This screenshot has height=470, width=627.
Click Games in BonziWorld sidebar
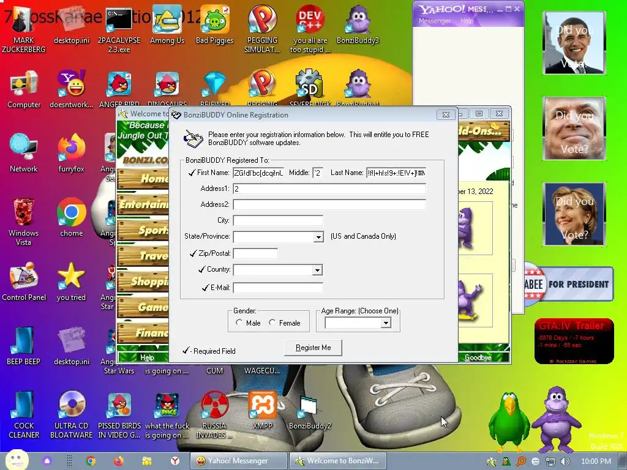(143, 307)
